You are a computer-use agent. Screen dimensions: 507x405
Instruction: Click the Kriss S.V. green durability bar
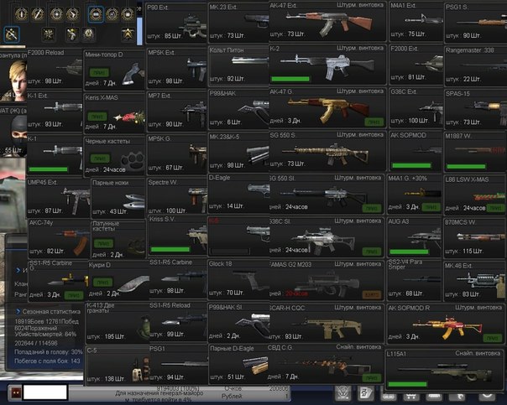point(170,249)
